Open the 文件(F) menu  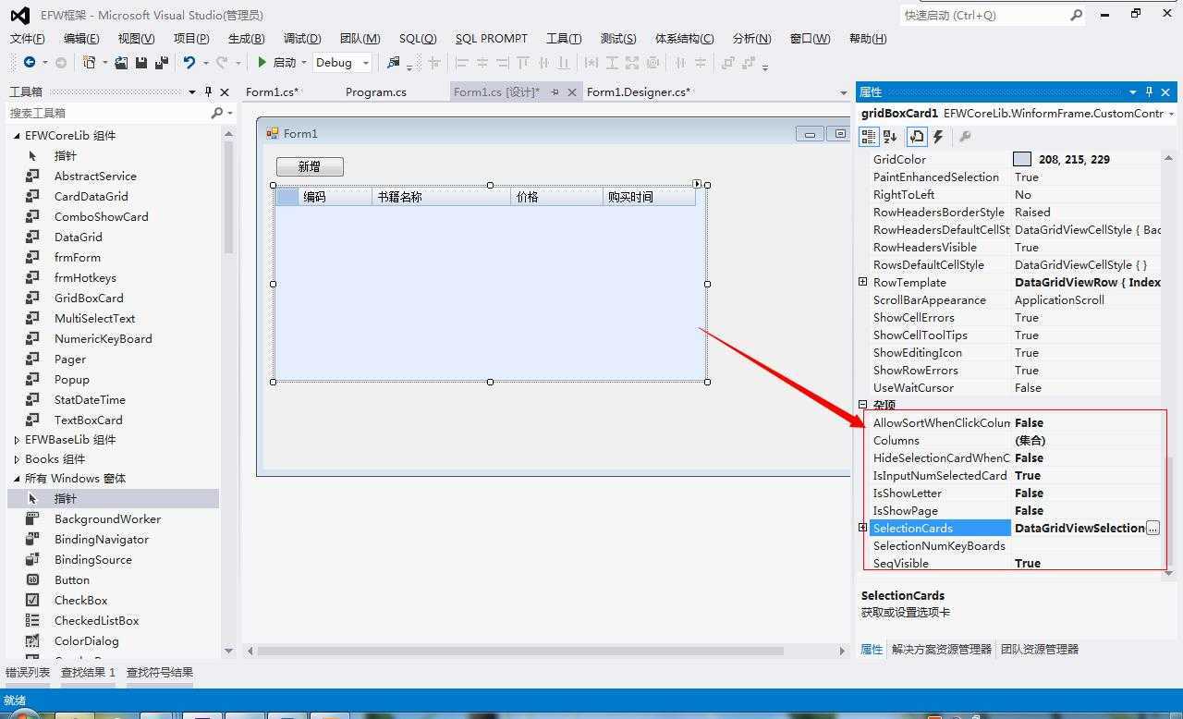(27, 38)
